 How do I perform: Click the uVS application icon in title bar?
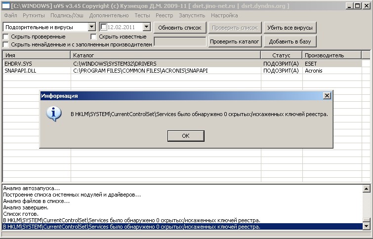(x=6, y=6)
